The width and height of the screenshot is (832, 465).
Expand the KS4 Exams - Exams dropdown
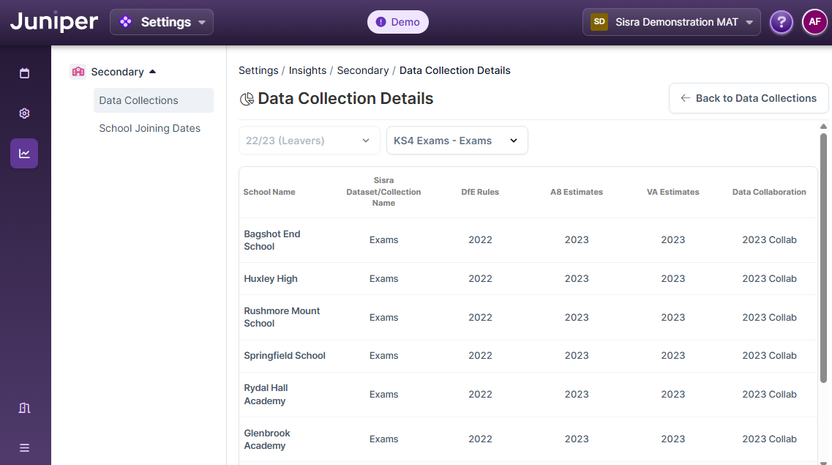457,141
